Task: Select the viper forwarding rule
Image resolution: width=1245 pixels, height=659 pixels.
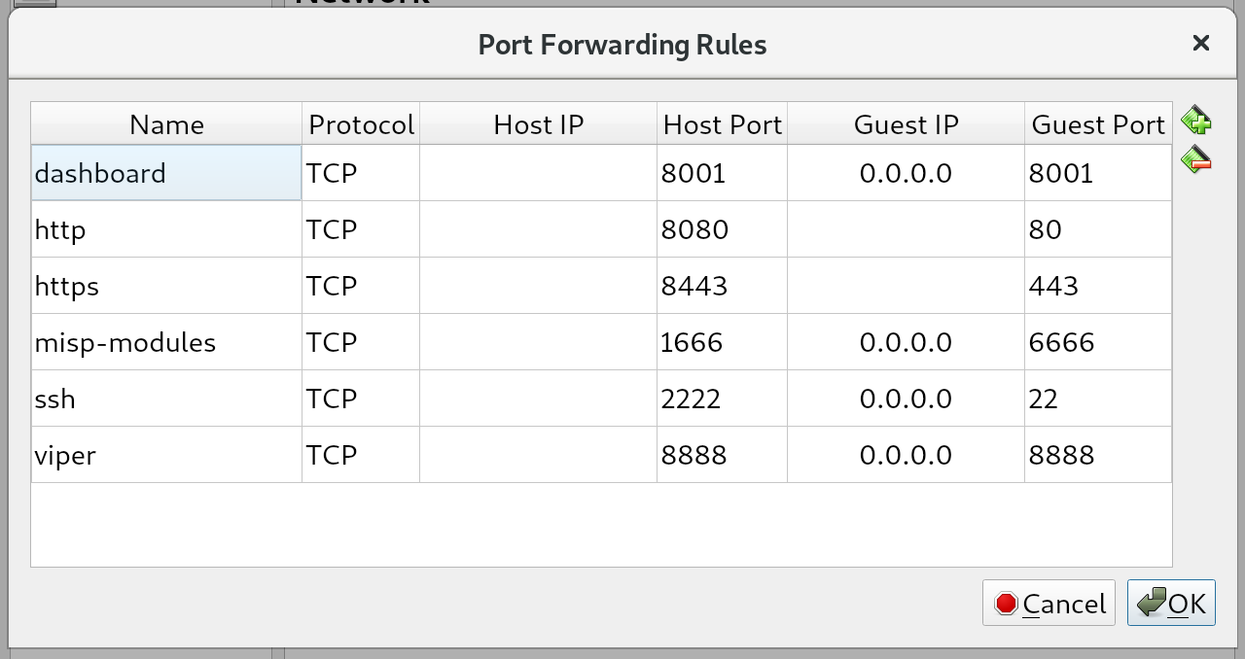Action: point(165,454)
